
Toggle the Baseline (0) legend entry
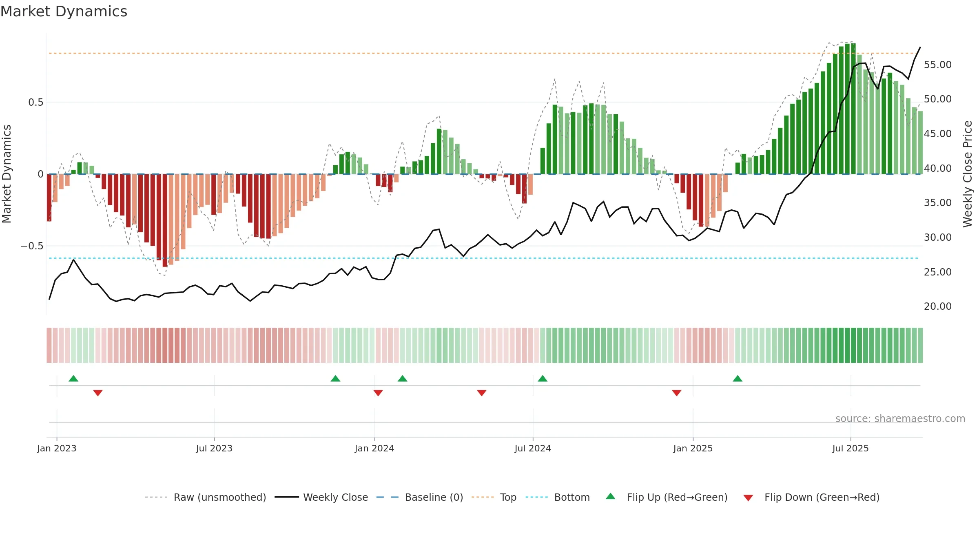(x=420, y=497)
